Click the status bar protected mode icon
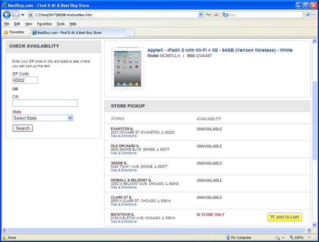This screenshot has width=319, height=242. pos(278,237)
